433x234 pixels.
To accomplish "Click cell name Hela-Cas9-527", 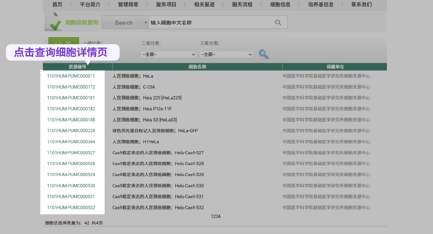I will (189, 153).
